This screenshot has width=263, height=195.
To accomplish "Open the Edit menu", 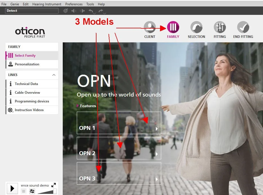I will (x=26, y=4).
